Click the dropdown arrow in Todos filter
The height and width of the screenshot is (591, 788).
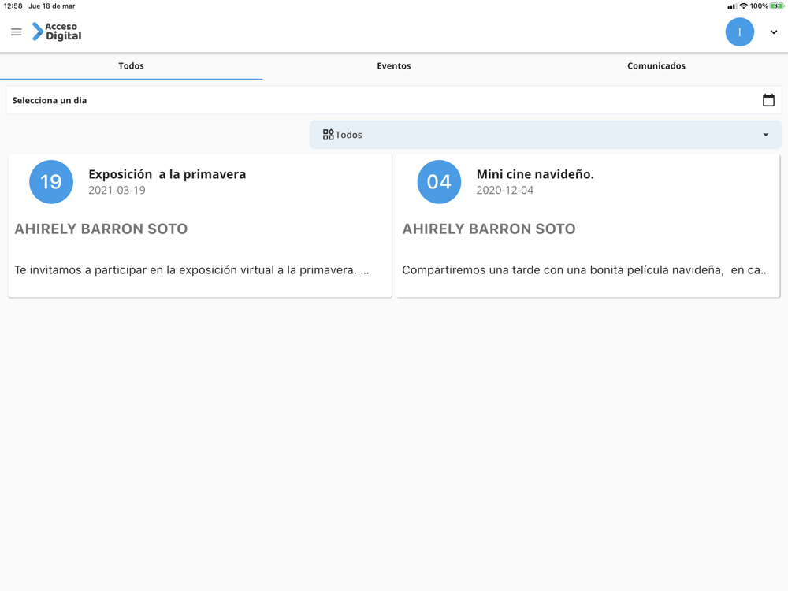[x=765, y=135]
